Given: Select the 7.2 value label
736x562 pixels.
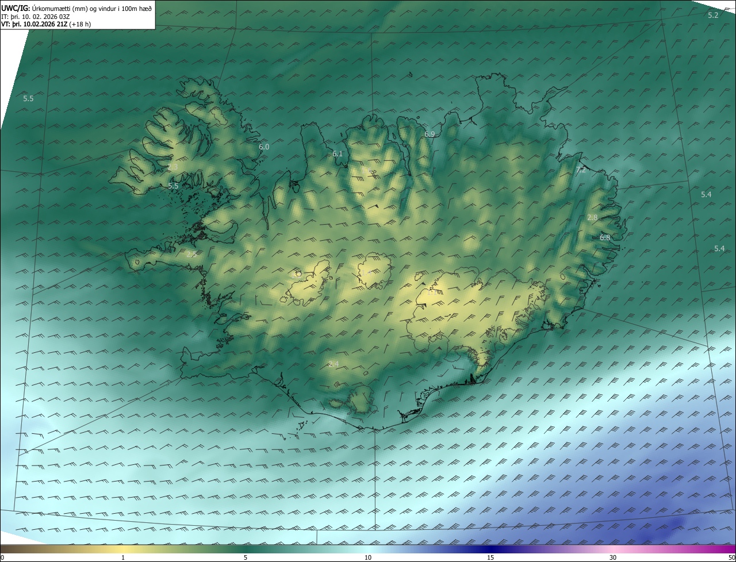Looking at the screenshot, I should (x=581, y=170).
